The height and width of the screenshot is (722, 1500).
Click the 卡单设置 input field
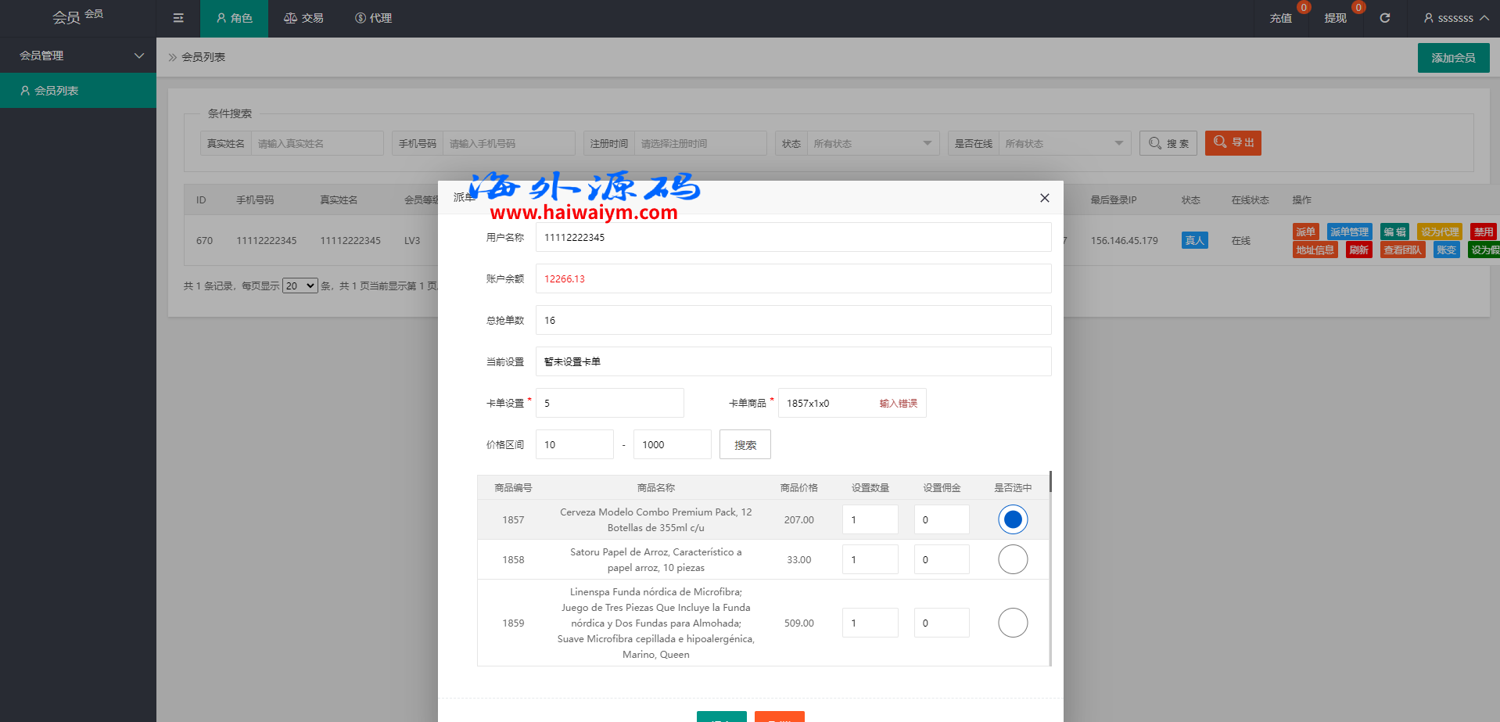[609, 403]
